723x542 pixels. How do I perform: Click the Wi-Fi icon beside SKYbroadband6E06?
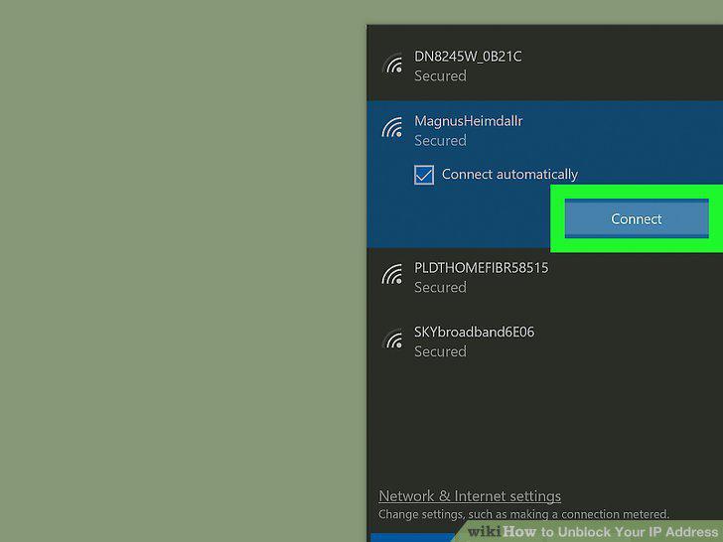[x=392, y=339]
